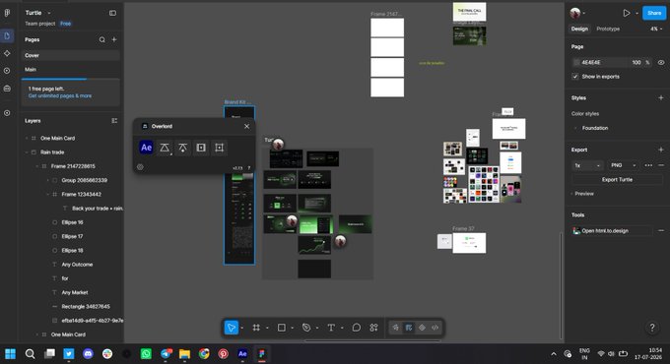
Task: Click the Export Turtle button
Action: 617,180
